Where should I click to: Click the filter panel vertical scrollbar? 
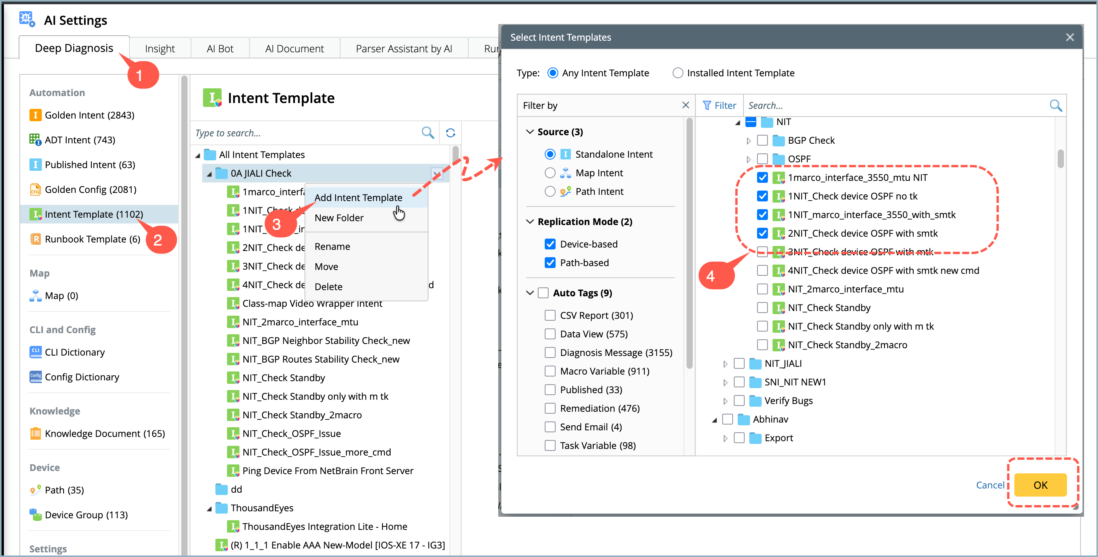(689, 243)
